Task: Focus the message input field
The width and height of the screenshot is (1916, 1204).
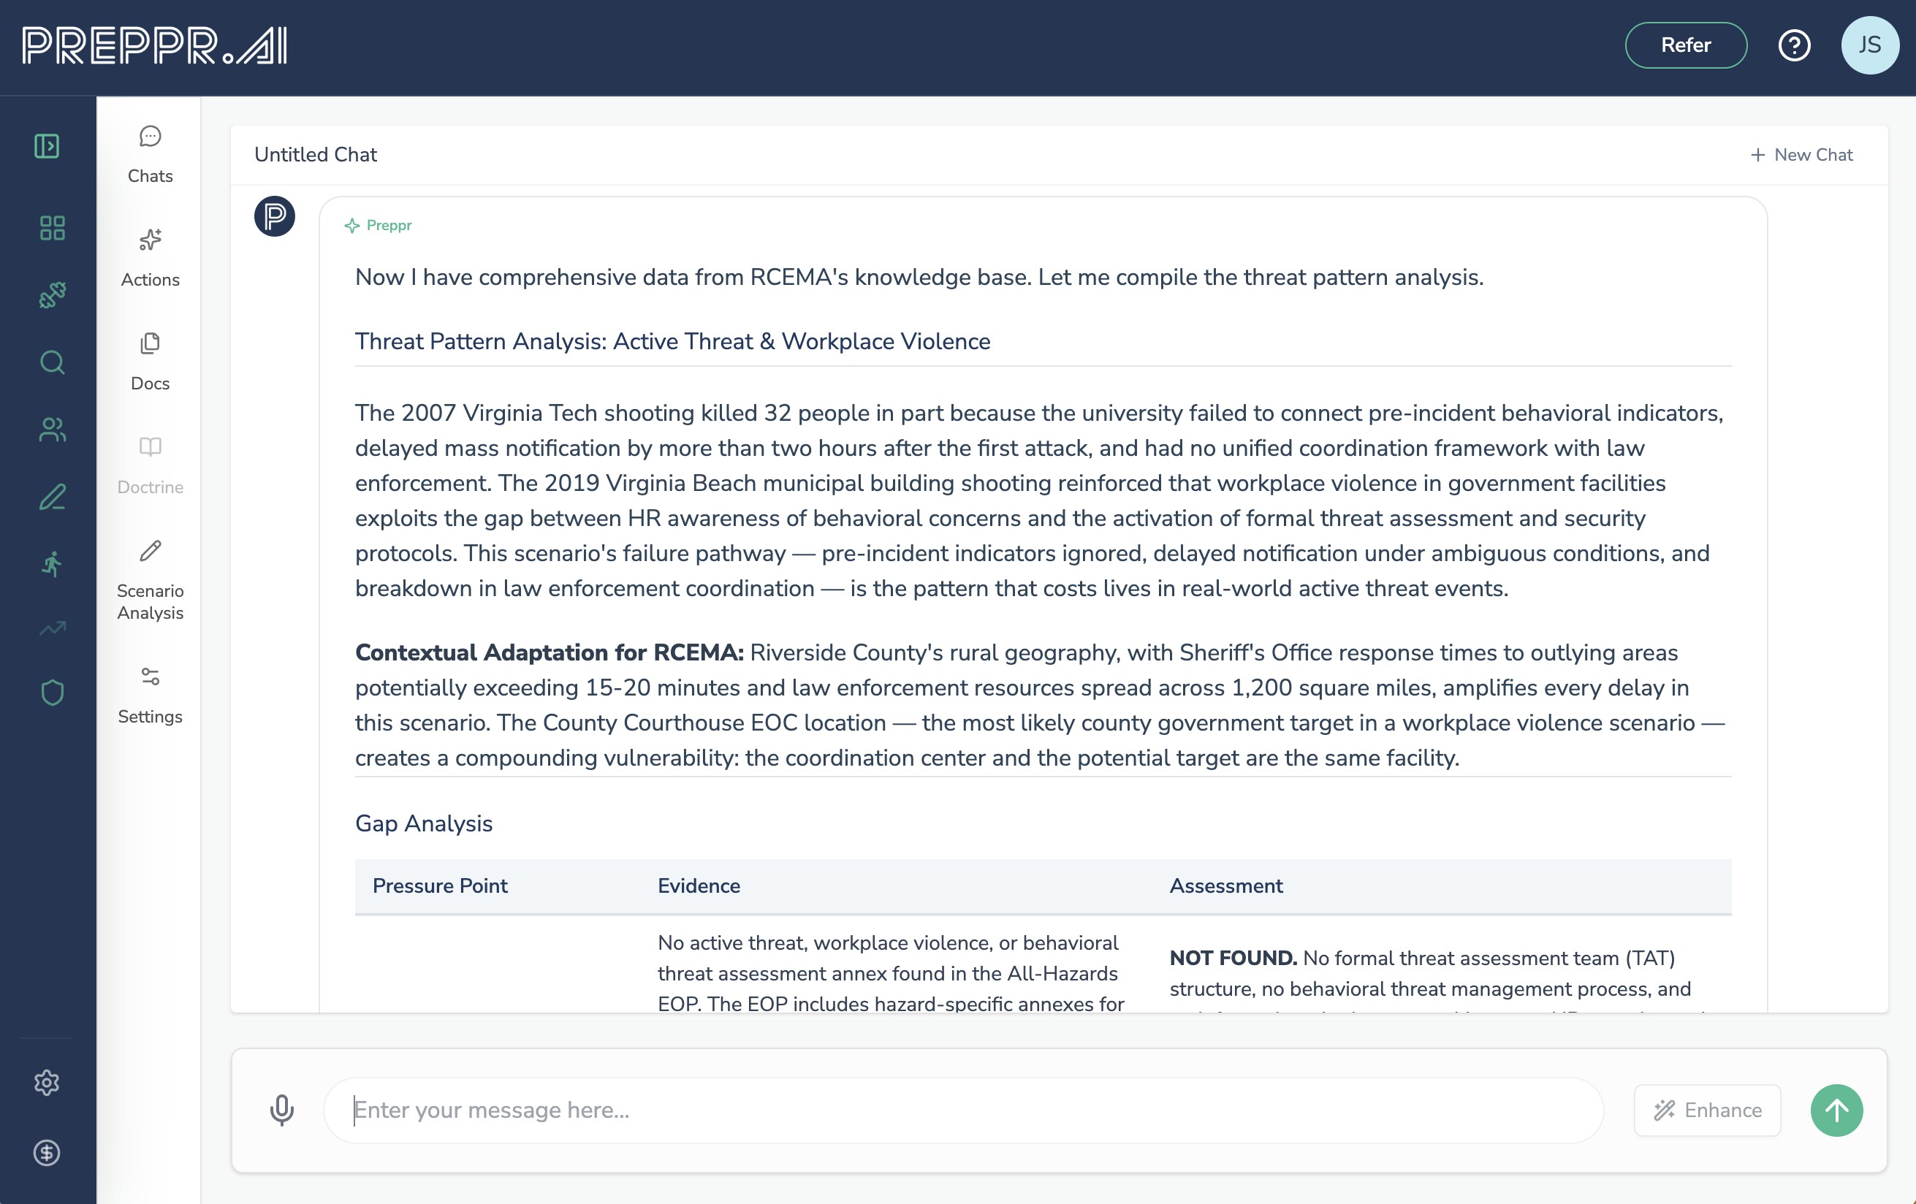Action: pos(963,1110)
